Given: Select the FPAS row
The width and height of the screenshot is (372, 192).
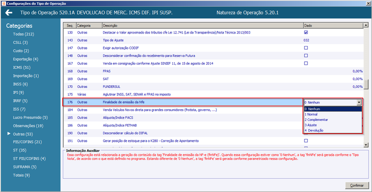Looking at the screenshot, I should click(x=213, y=71).
